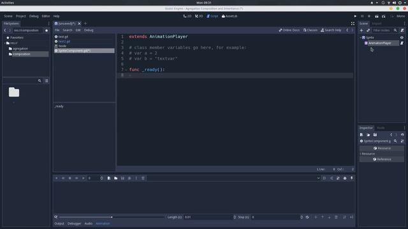The height and width of the screenshot is (229, 408).
Task: Click the Pause scene icon
Action: 362,16
